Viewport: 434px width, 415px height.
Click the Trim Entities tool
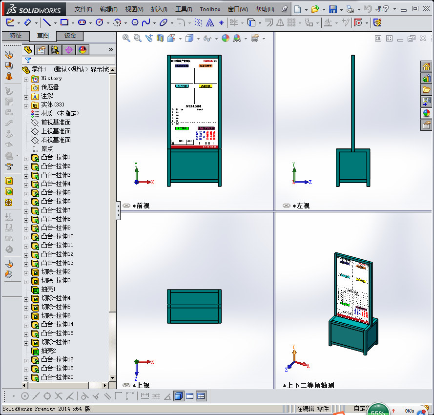tap(234, 22)
